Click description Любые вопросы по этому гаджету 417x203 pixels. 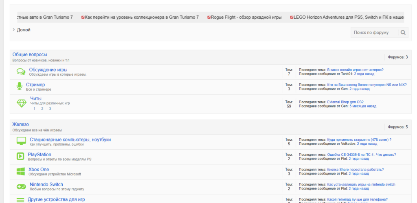[57, 189]
